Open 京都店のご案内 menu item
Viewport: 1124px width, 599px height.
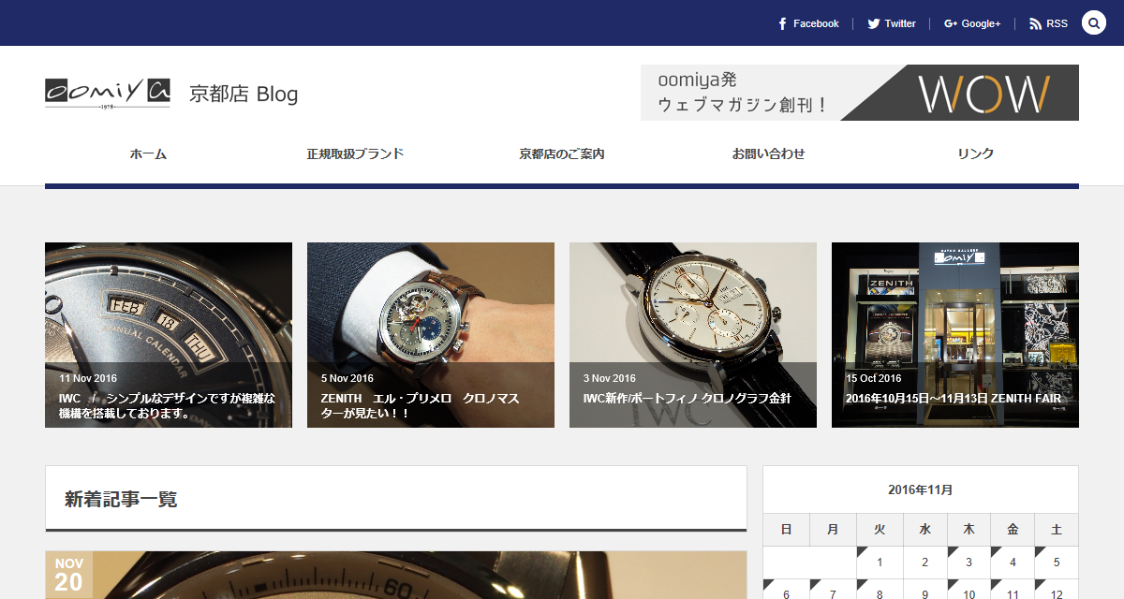562,153
